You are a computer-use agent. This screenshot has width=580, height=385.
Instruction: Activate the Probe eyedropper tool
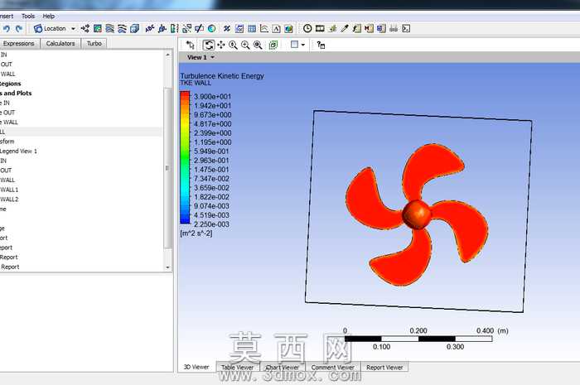click(x=345, y=28)
